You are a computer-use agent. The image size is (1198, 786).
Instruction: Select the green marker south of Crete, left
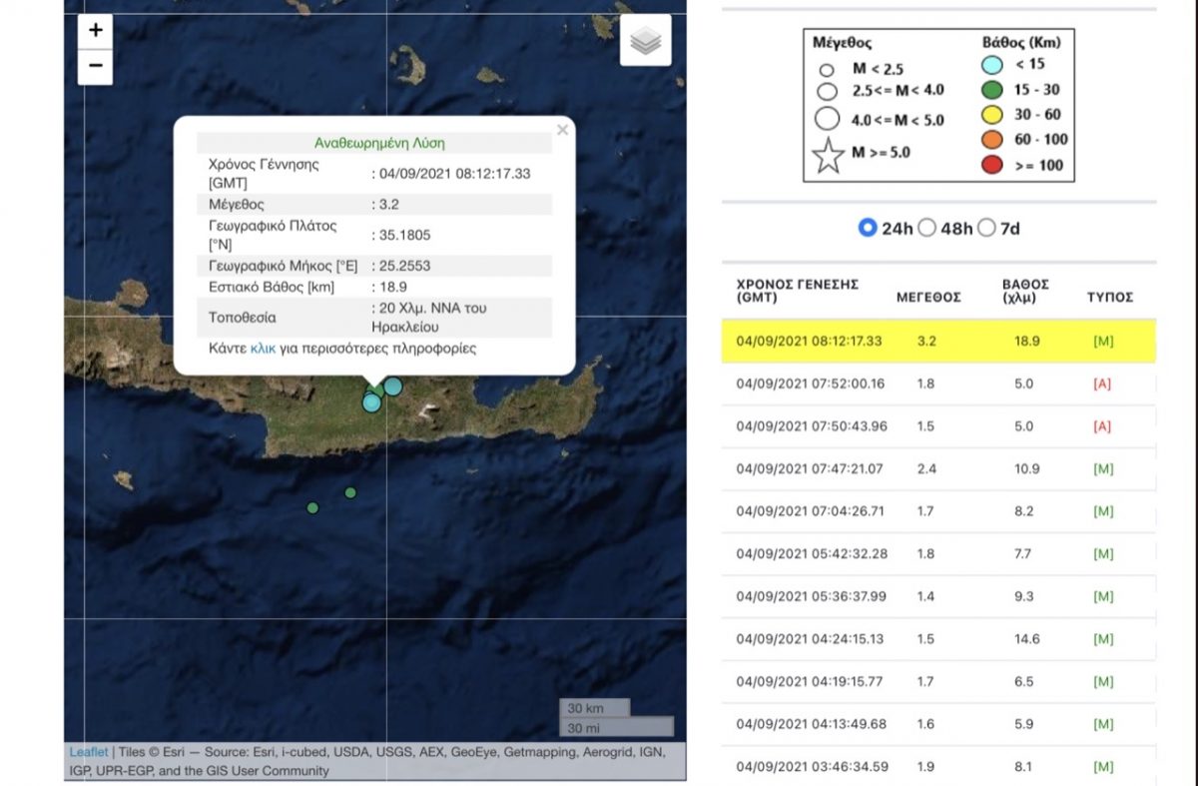click(x=312, y=508)
